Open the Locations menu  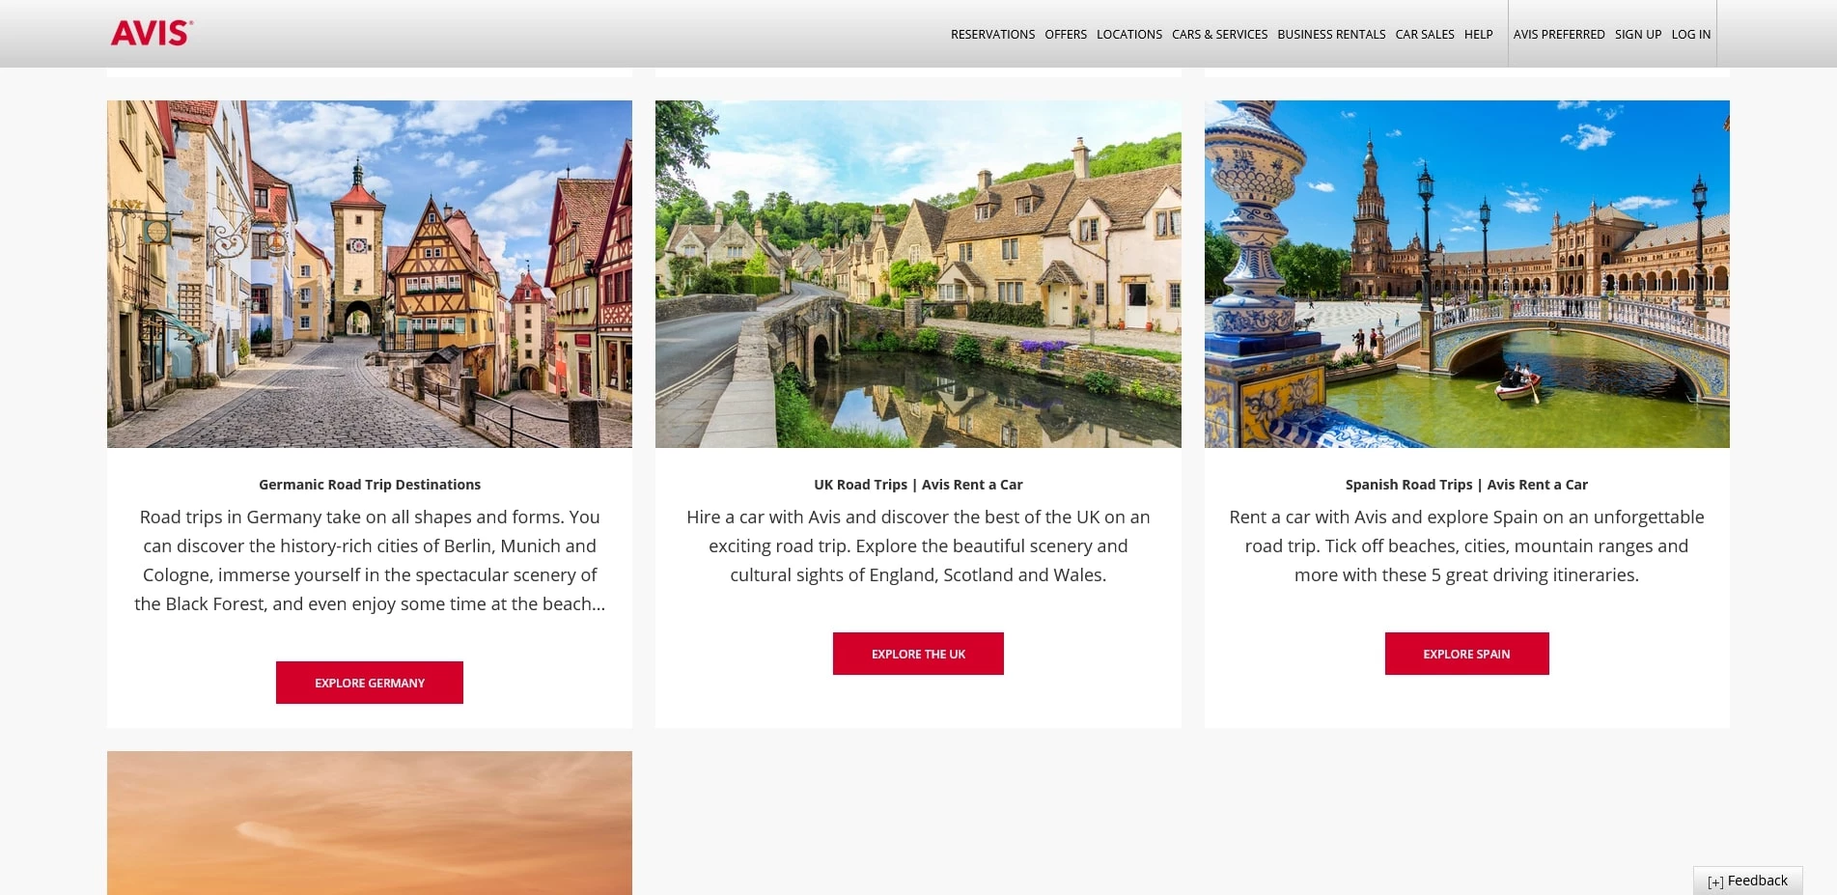coord(1129,35)
